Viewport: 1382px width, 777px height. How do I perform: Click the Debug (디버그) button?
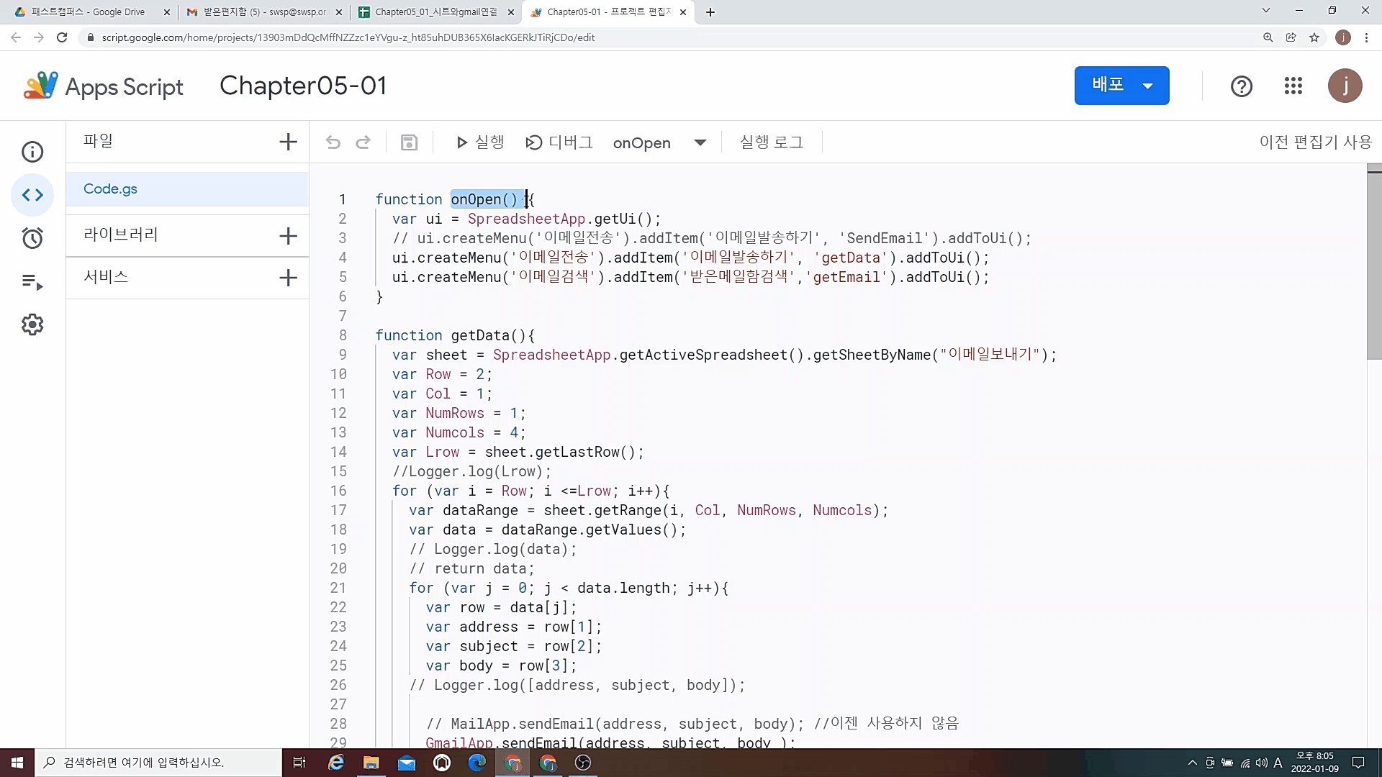click(561, 142)
